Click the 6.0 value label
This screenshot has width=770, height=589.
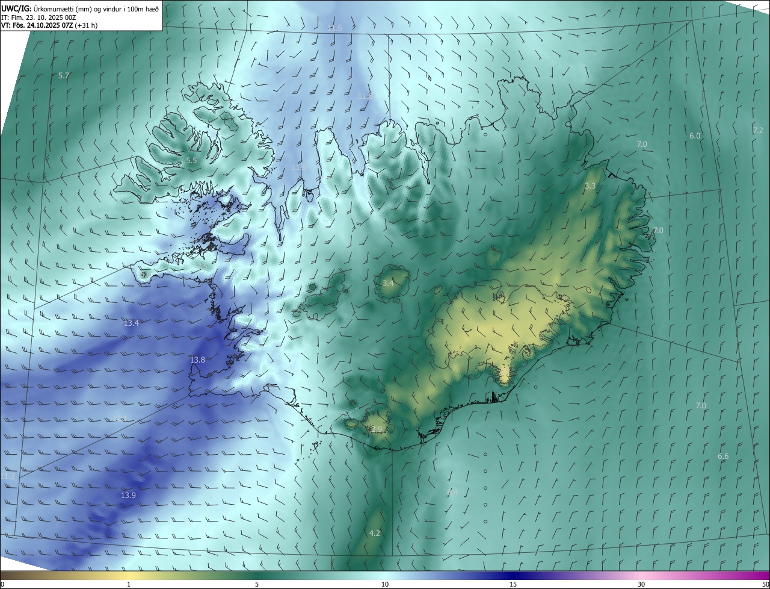tap(695, 136)
